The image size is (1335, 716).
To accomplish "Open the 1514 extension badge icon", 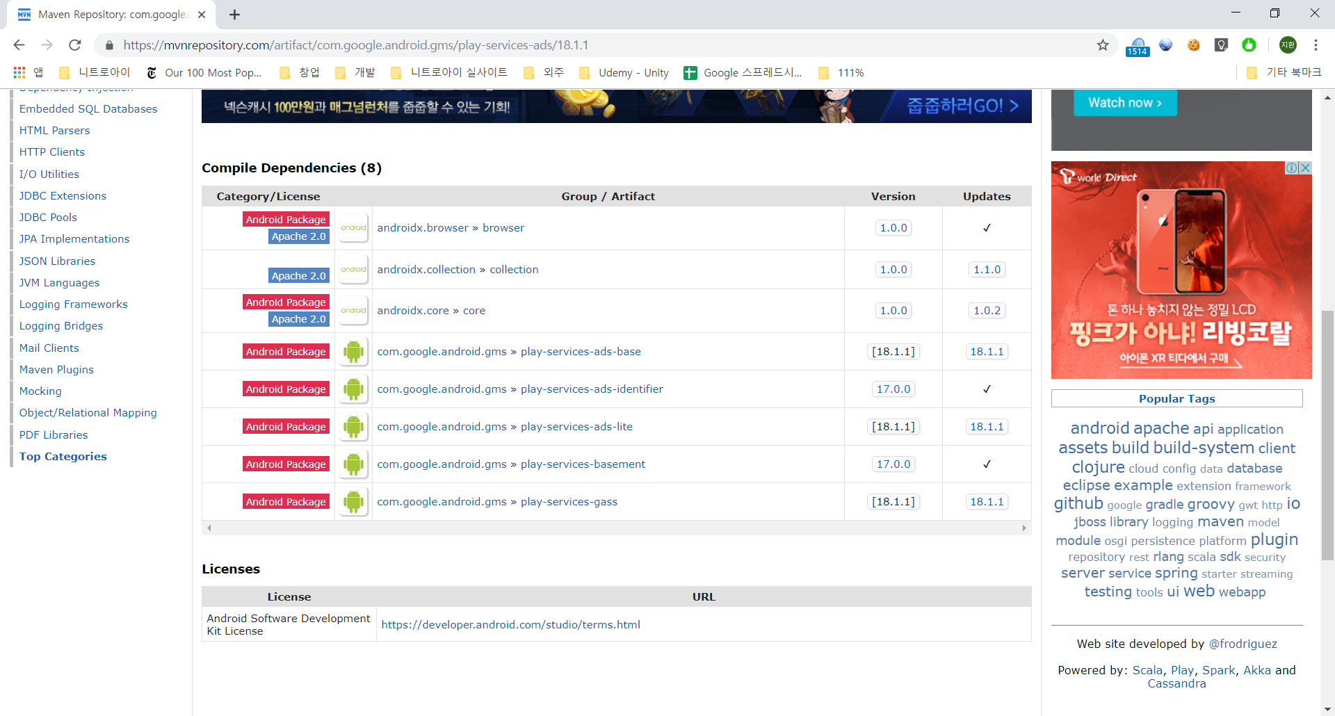I will (1138, 47).
